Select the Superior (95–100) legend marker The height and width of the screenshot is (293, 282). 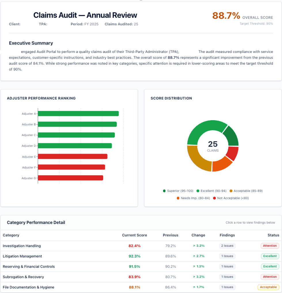(x=164, y=190)
